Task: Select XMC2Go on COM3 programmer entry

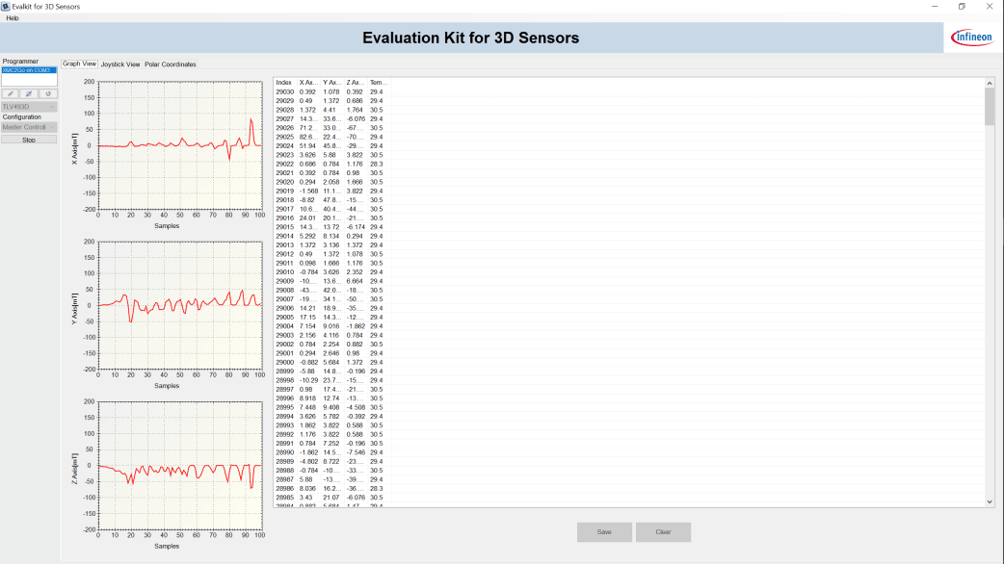Action: pyautogui.click(x=29, y=70)
